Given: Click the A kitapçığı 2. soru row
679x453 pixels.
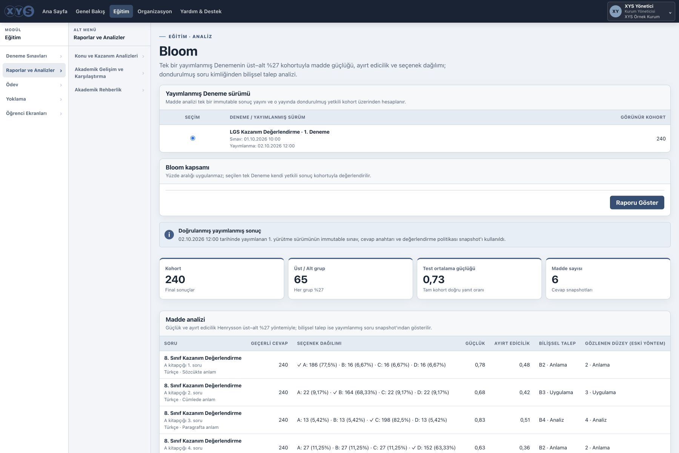Looking at the screenshot, I should (415, 392).
